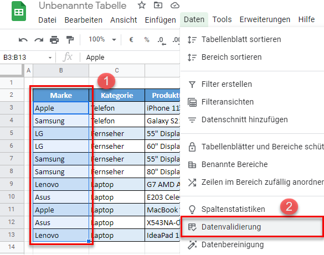
Task: Choose Tabellenblätter und Bereiche schützen
Action: click(252, 147)
